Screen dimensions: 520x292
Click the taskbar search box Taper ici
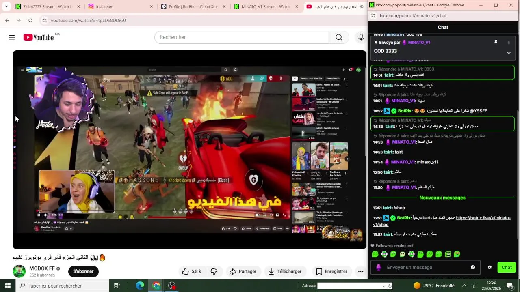point(62,286)
